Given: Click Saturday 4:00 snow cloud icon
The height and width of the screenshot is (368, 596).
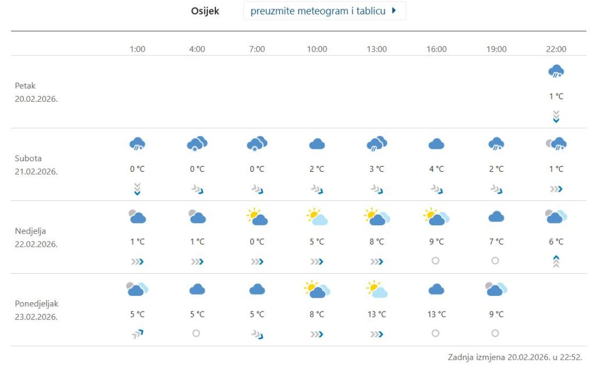Looking at the screenshot, I should point(197,144).
